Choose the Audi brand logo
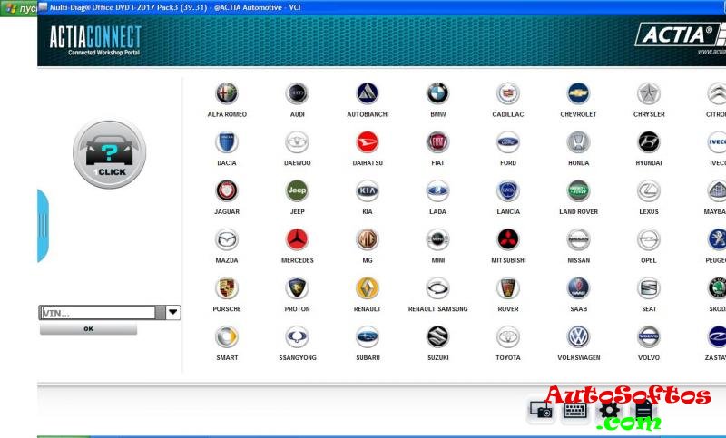726x438 pixels. pos(297,94)
